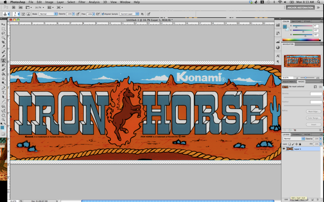Open the Sample Current Layer dropdown

pos(129,14)
